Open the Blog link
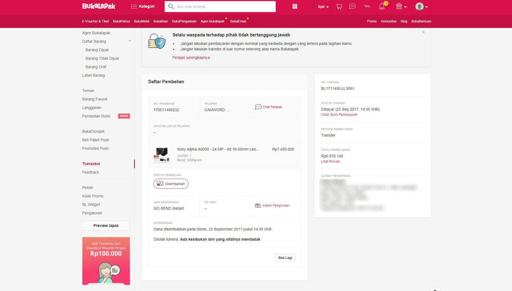The height and width of the screenshot is (291, 512). (x=404, y=21)
